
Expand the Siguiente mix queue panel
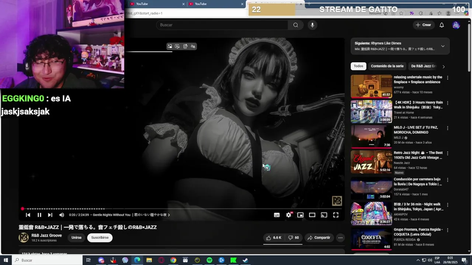[443, 46]
